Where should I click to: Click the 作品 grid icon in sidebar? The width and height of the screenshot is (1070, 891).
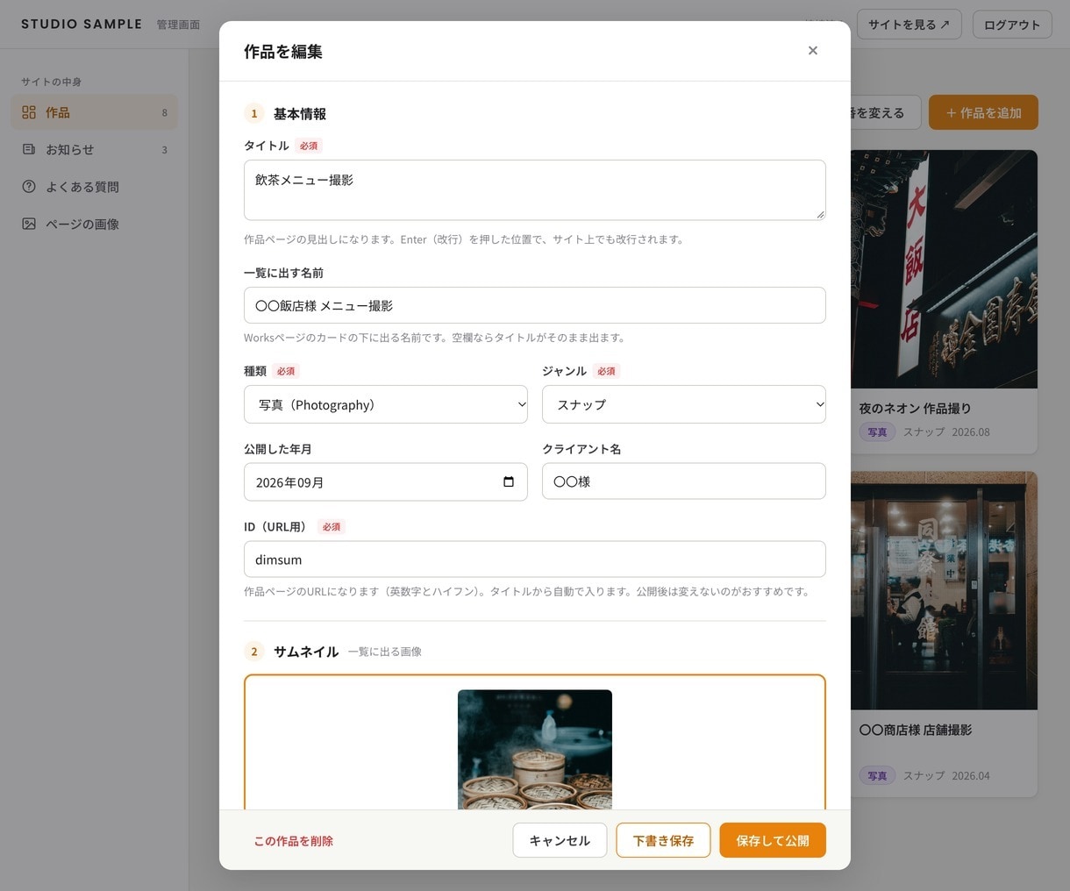click(x=29, y=112)
